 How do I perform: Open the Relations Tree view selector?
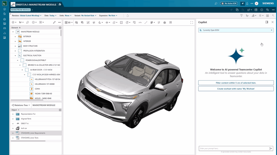pyautogui.click(x=21, y=105)
